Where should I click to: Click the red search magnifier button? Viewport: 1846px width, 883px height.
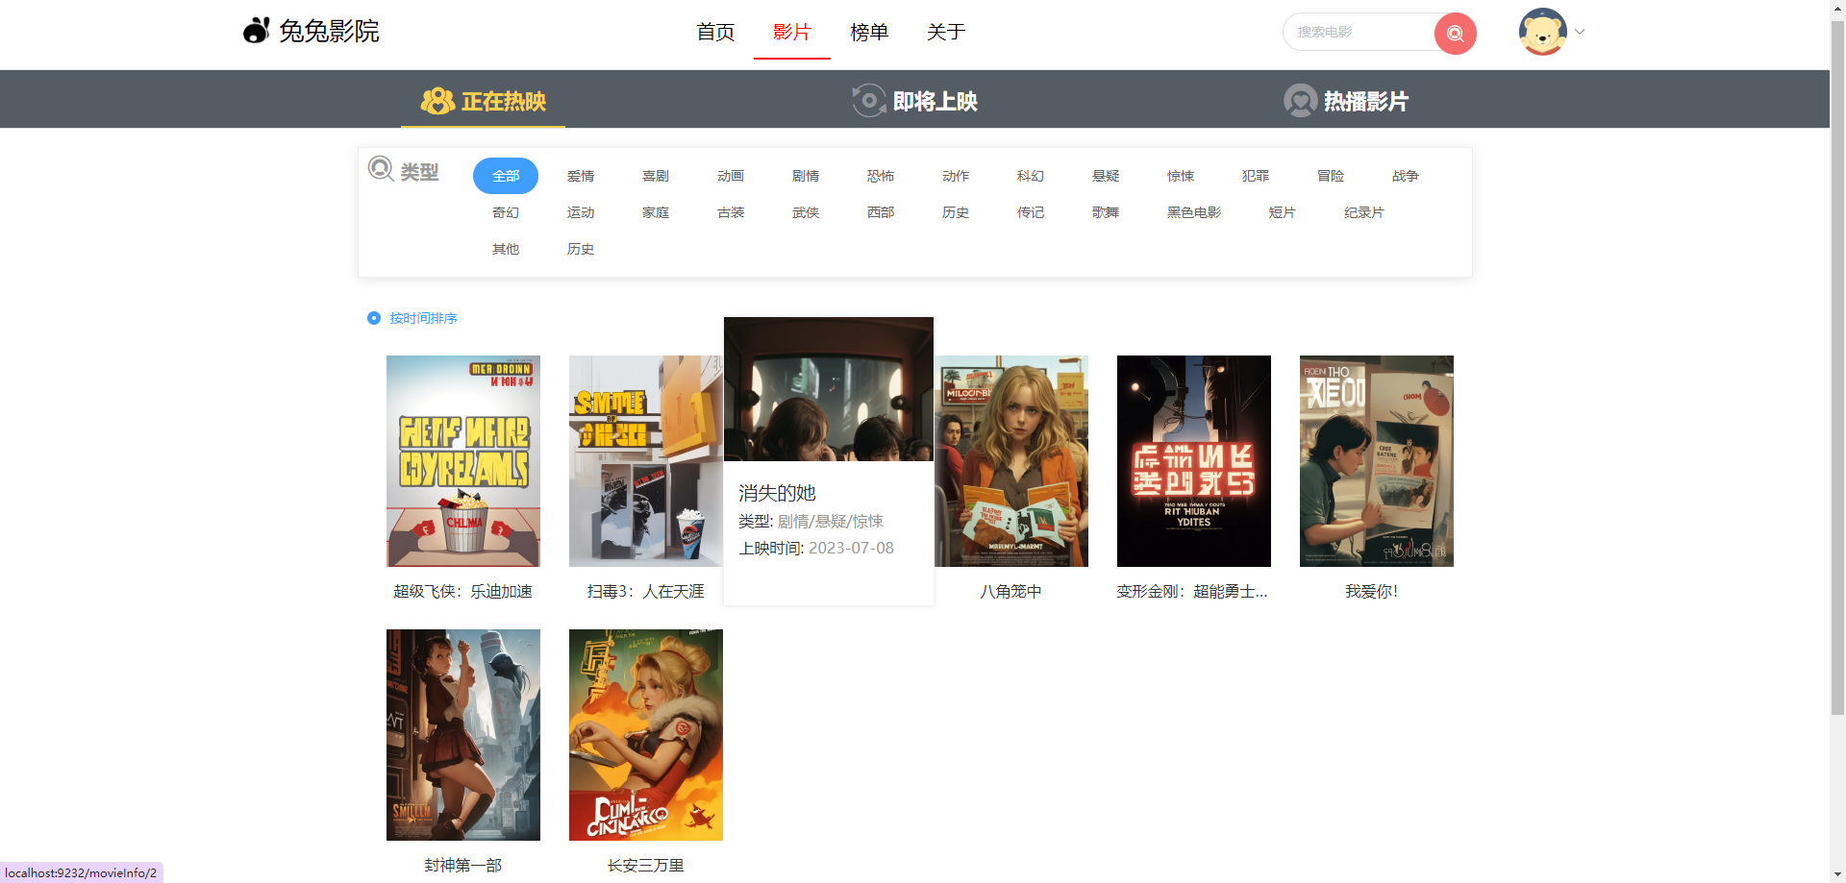click(1455, 34)
